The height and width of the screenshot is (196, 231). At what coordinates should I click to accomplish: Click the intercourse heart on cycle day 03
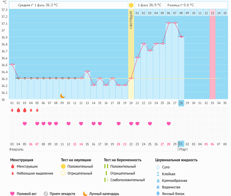pyautogui.click(x=25, y=124)
